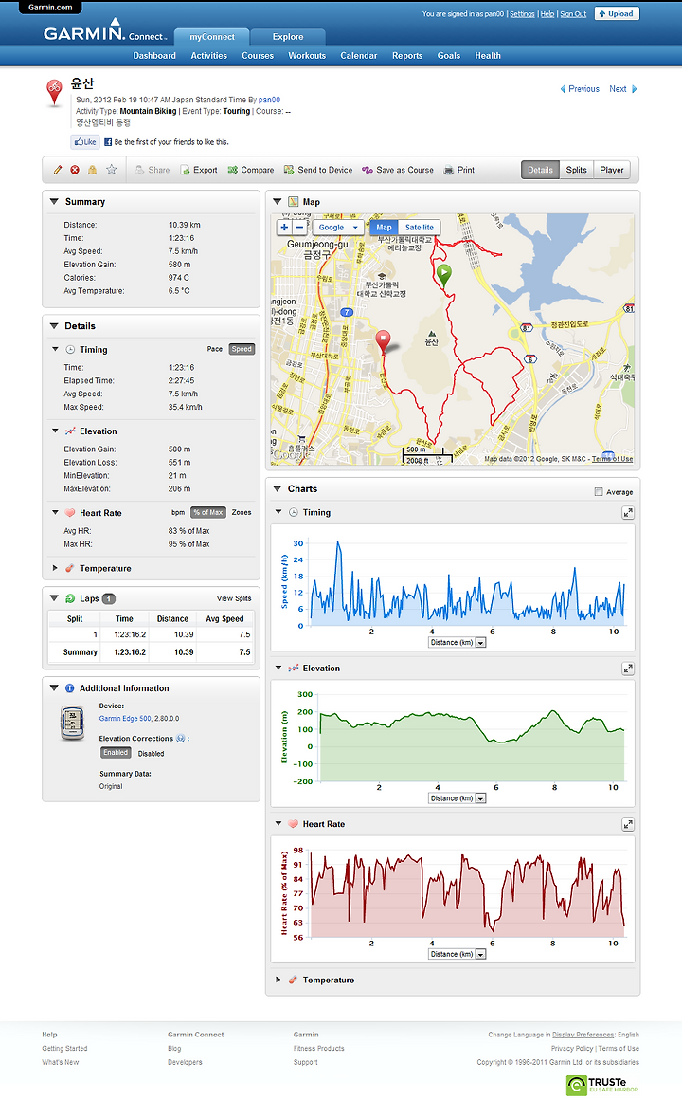Enlarge the Heart Rate chart
682x1118 pixels.
[x=628, y=824]
